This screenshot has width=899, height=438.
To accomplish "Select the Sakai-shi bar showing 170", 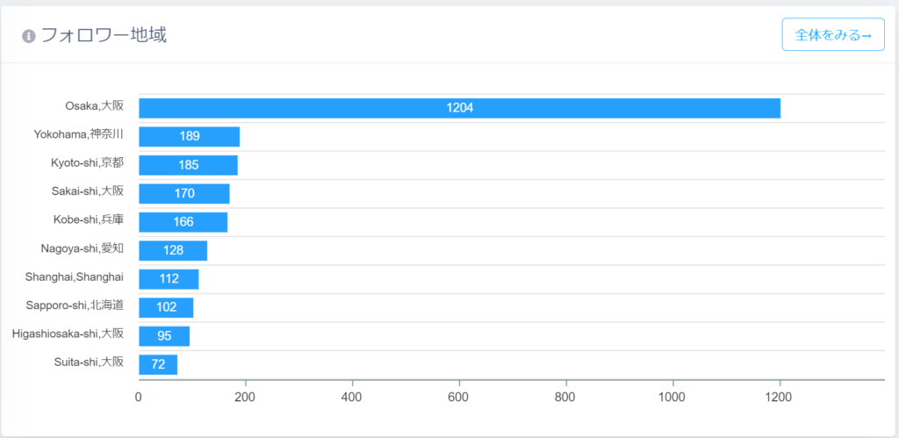I will point(183,193).
